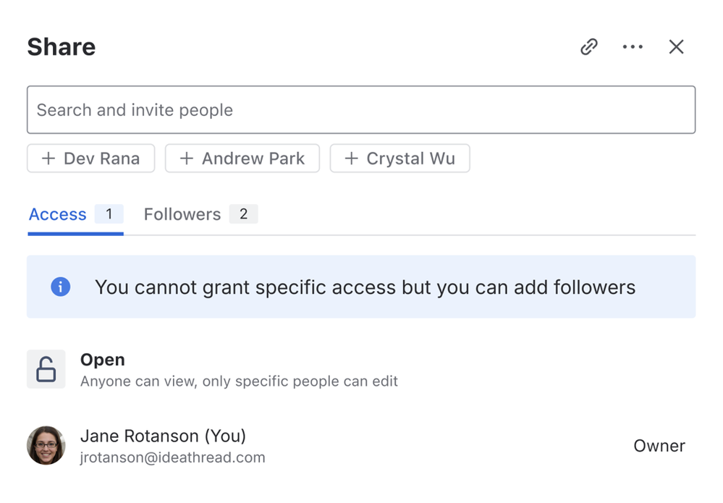723x503 pixels.
Task: Open the more options ellipsis menu
Action: [633, 47]
